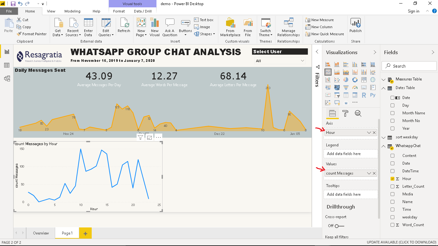
Task: Select the Stacked bar chart visual
Action: (x=328, y=64)
